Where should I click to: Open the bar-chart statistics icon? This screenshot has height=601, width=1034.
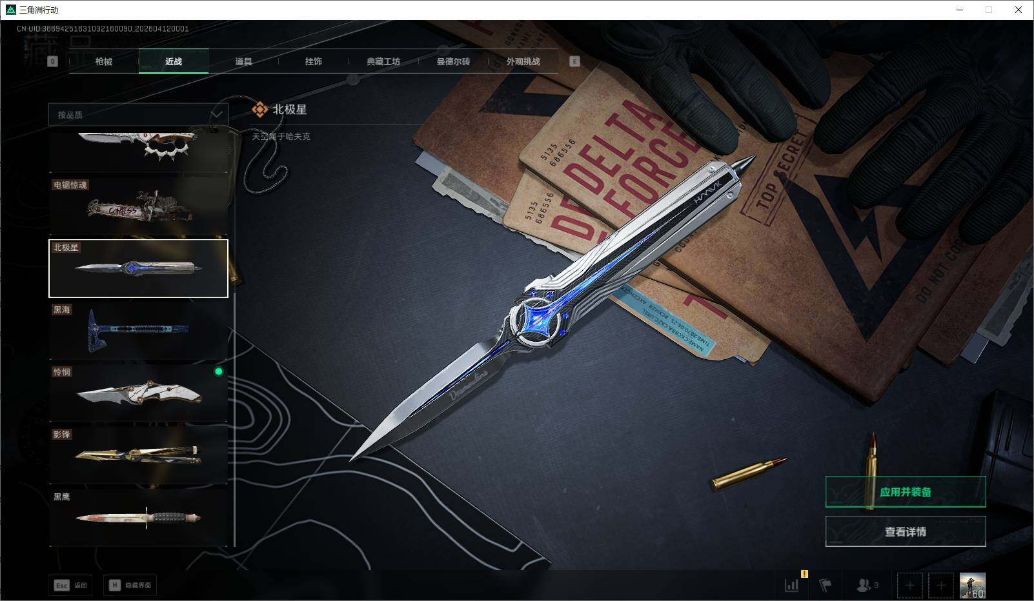click(791, 585)
